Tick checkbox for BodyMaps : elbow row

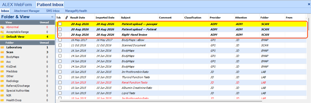[x=60, y=40]
